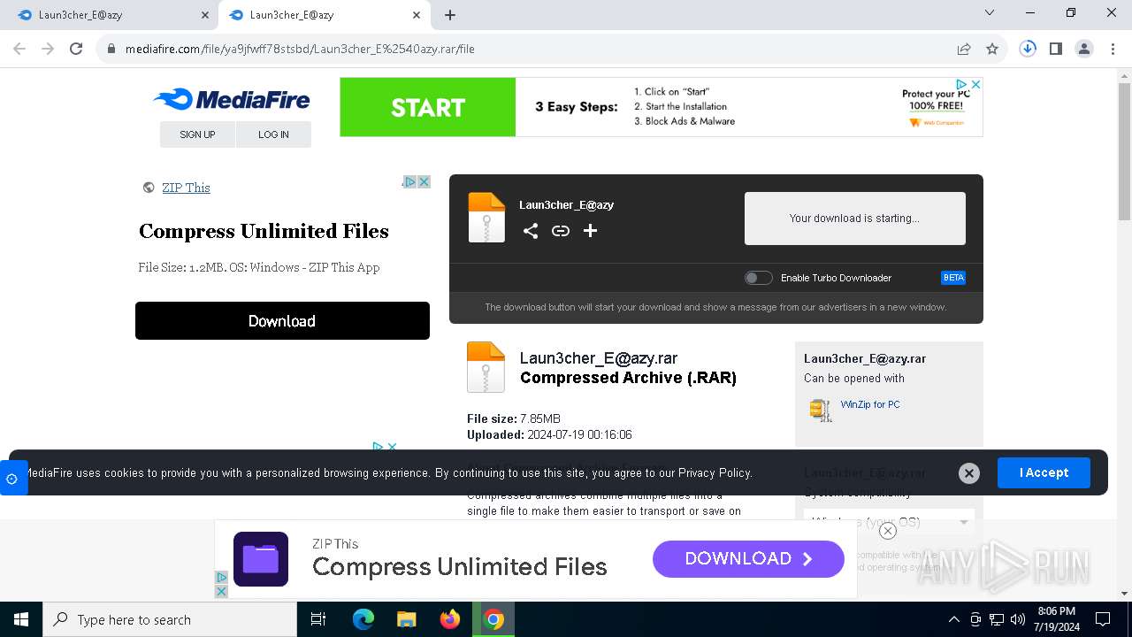Image resolution: width=1132 pixels, height=637 pixels.
Task: Open the tab search dropdown
Action: pos(990,13)
